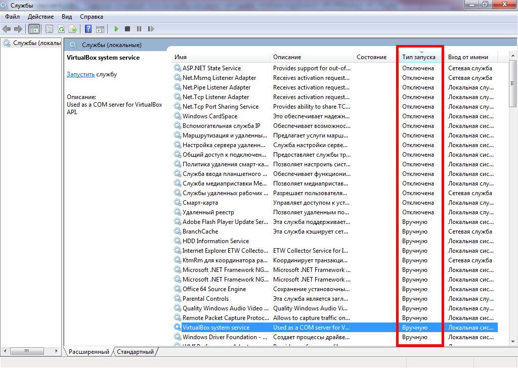Click the Back arrow in the toolbar
Screen dimensions: 518x368
coord(7,29)
